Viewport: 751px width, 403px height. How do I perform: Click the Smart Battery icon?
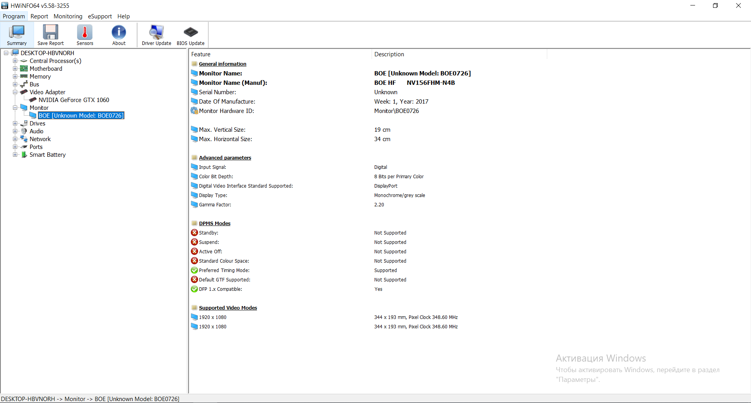24,155
